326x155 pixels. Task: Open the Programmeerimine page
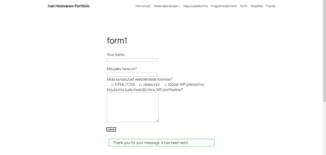click(x=224, y=6)
